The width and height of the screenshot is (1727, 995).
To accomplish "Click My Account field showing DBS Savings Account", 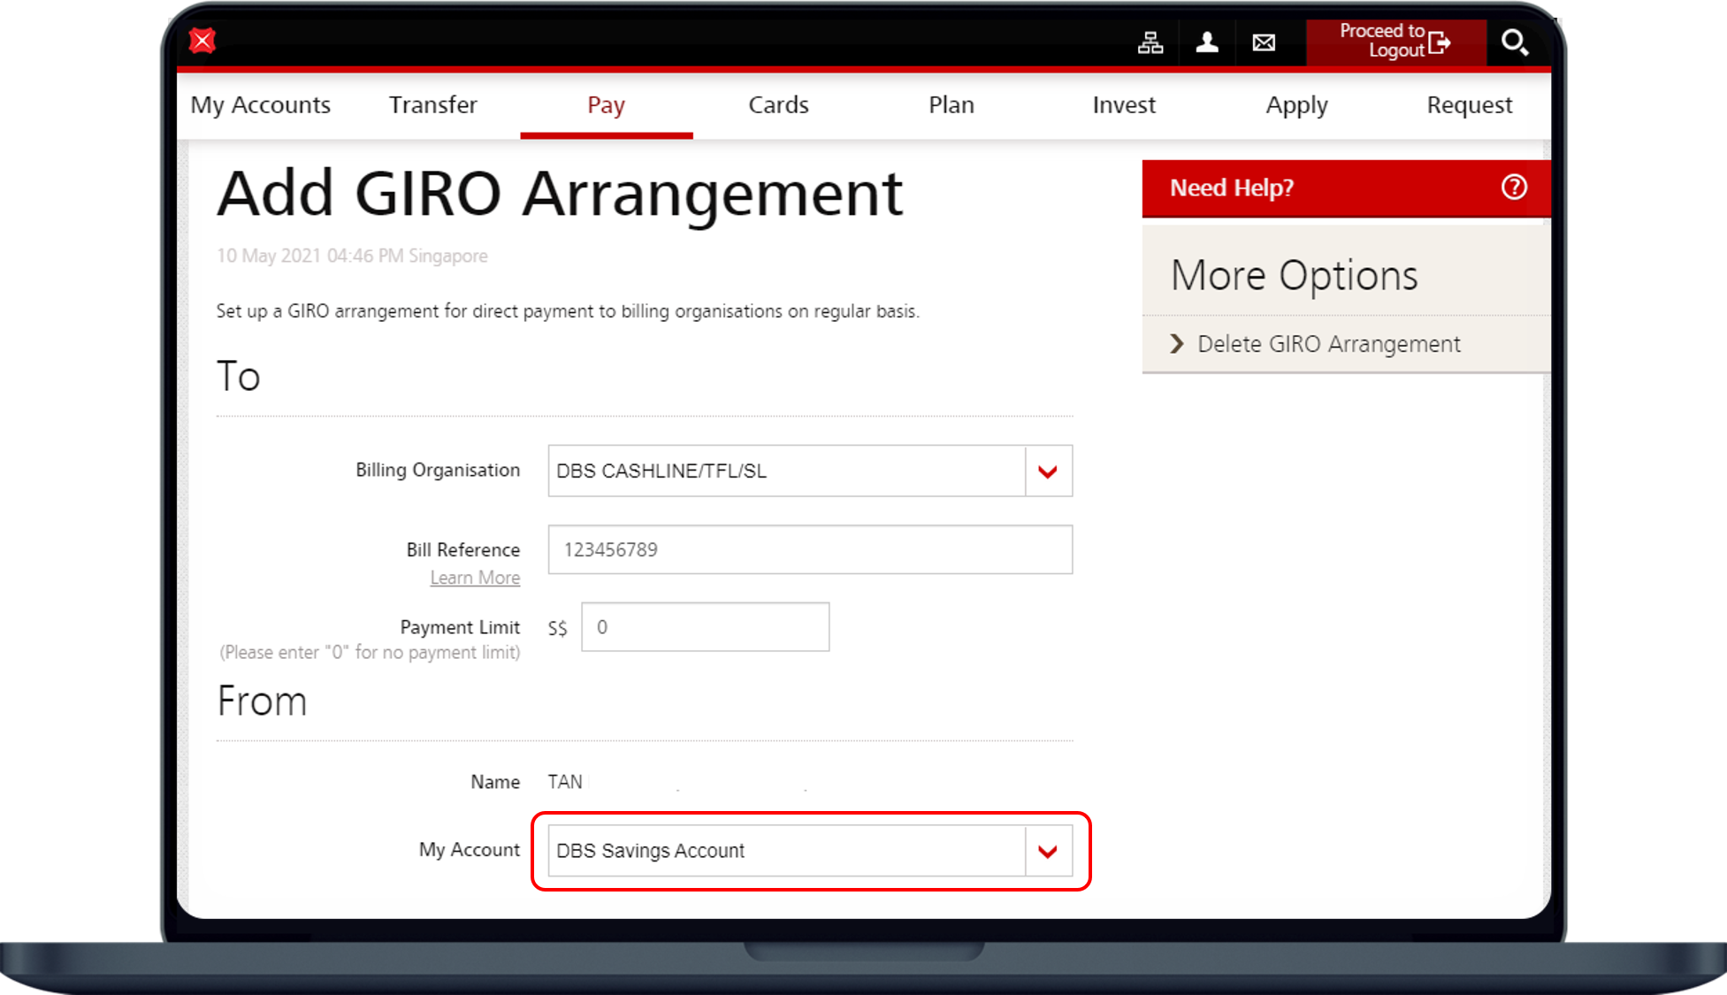I will [810, 851].
